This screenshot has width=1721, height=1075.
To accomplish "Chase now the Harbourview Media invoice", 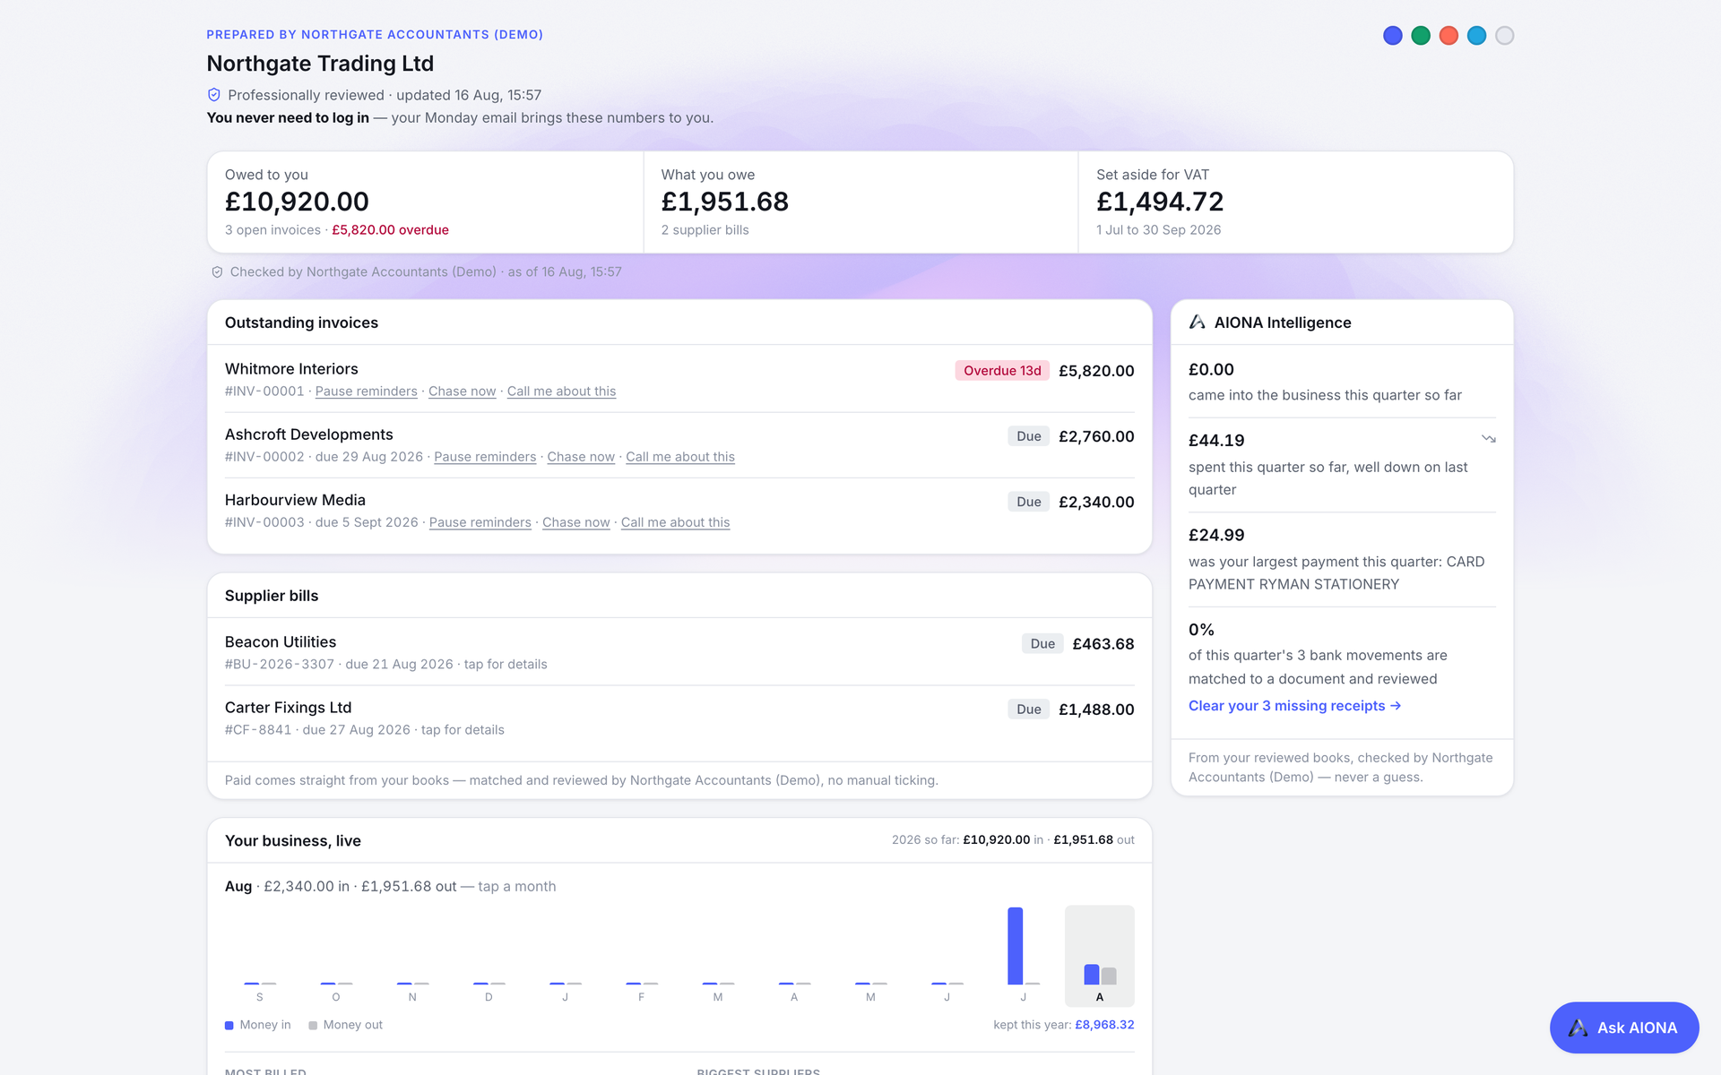I will 575,522.
